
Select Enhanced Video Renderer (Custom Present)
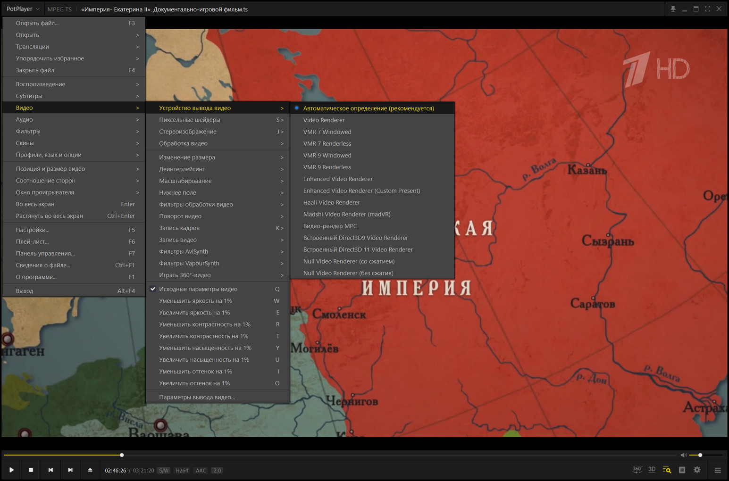click(372, 191)
